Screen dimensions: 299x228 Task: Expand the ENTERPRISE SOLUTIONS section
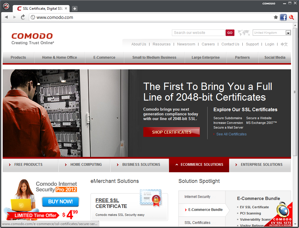point(260,165)
